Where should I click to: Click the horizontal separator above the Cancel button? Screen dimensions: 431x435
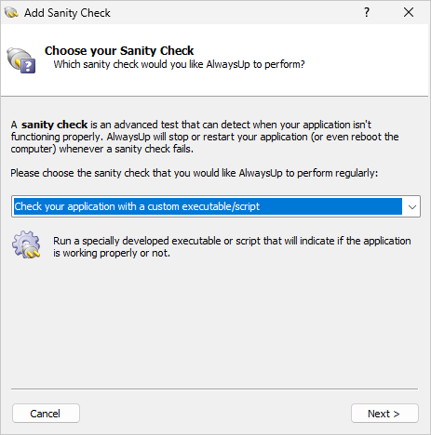pyautogui.click(x=214, y=389)
